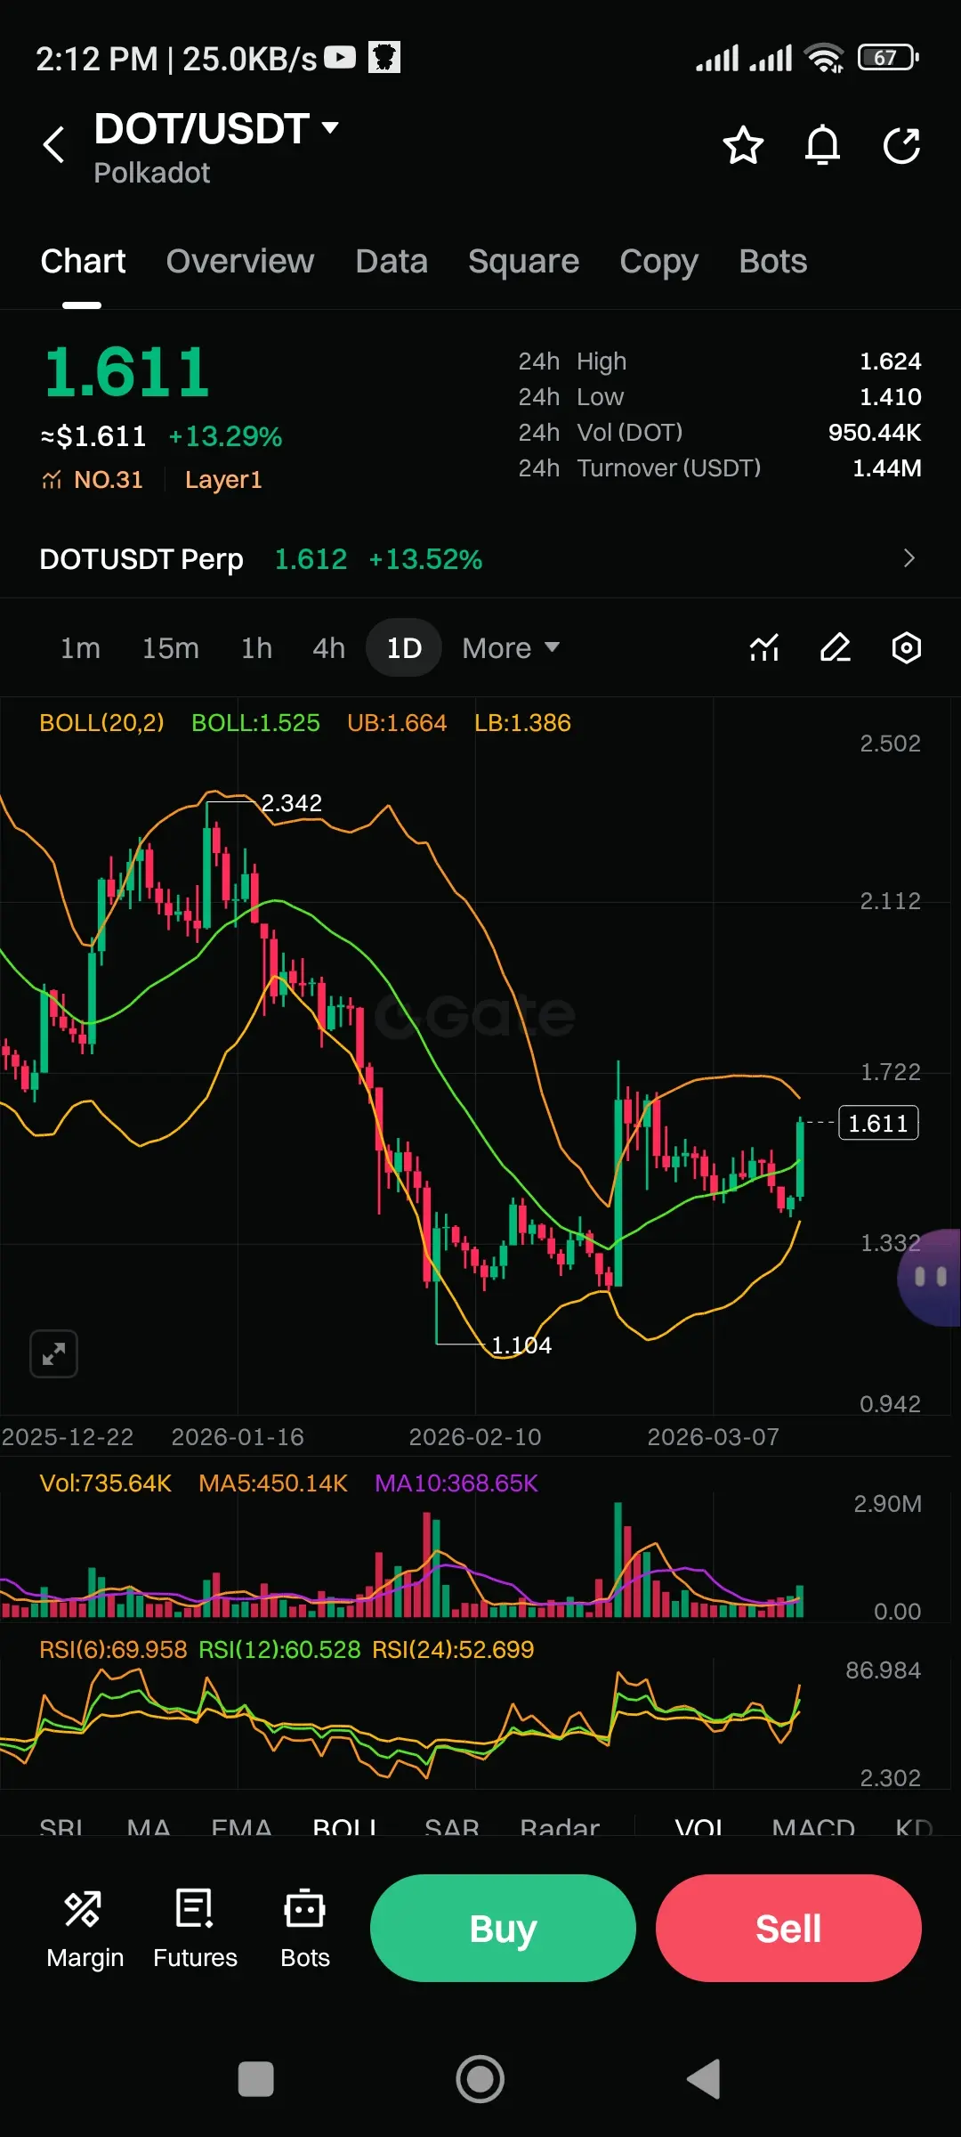Tap the RSI(24):52.699 legend

[x=453, y=1650]
